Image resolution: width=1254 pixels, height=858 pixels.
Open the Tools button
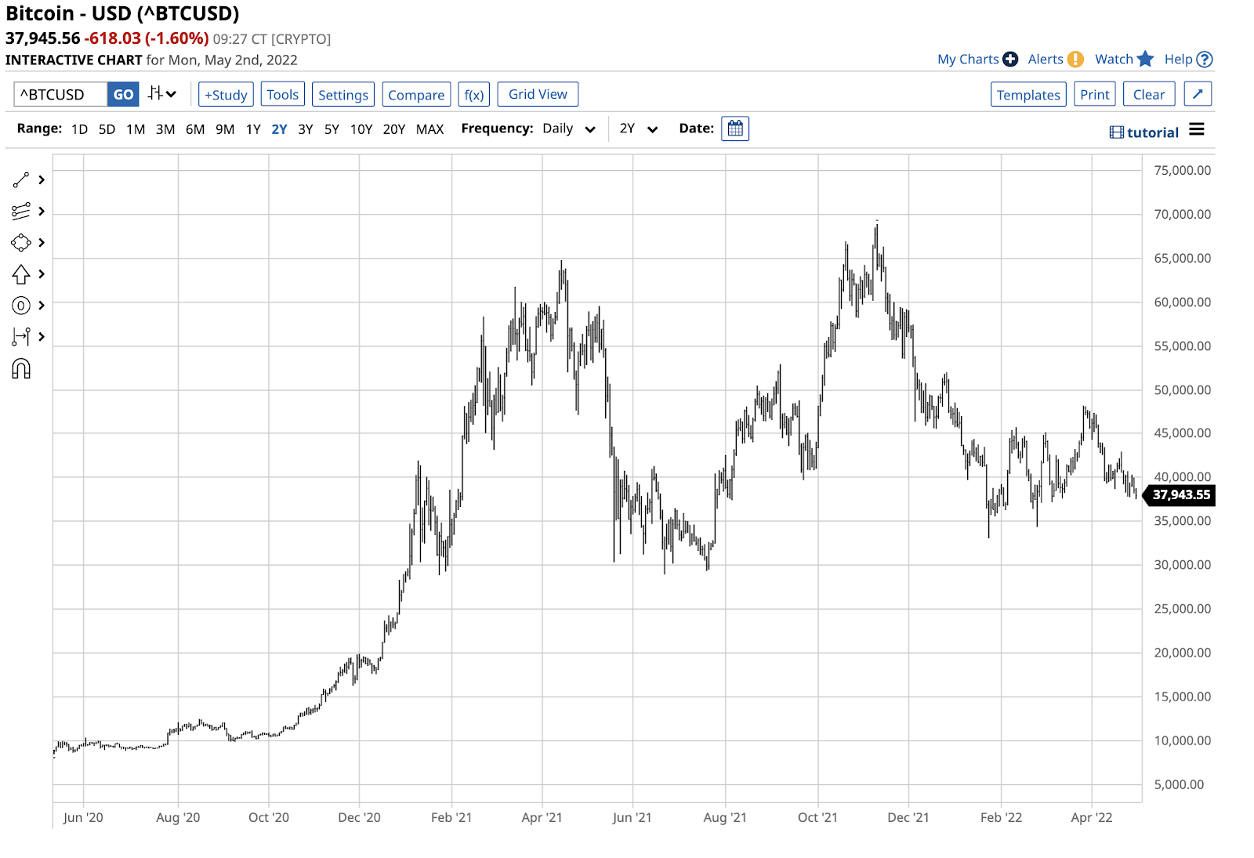click(282, 94)
